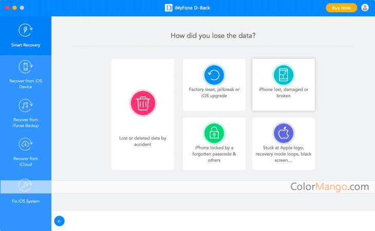
Task: Open the user account profile icon
Action: (x=365, y=8)
